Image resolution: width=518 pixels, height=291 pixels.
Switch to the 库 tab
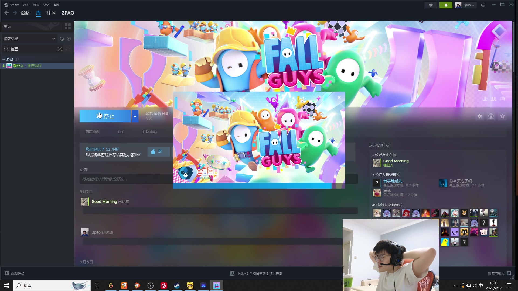(39, 13)
